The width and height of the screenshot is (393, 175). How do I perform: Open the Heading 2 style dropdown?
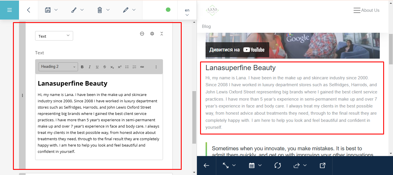coord(58,66)
